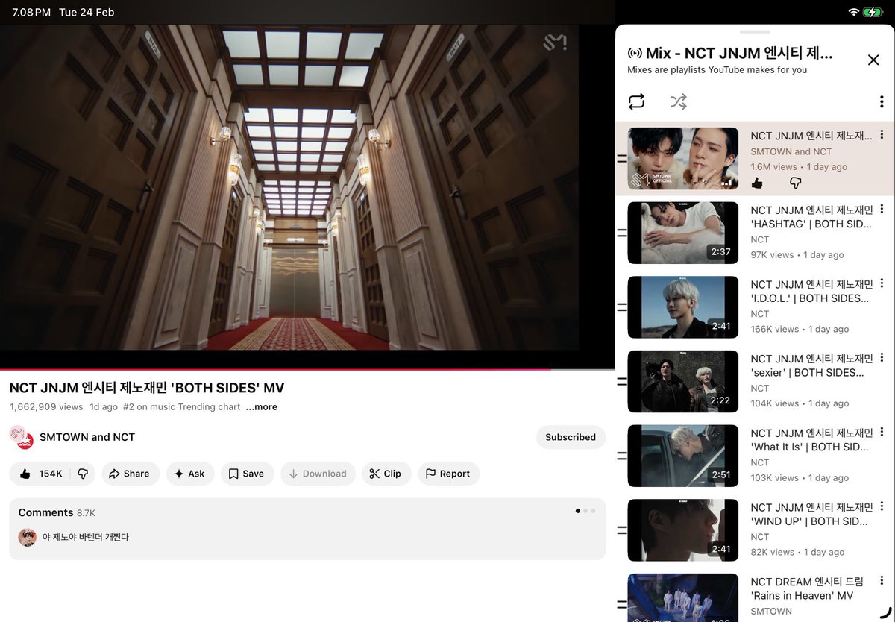Dislike icon in the playing Mix item
Image resolution: width=895 pixels, height=622 pixels.
point(795,183)
